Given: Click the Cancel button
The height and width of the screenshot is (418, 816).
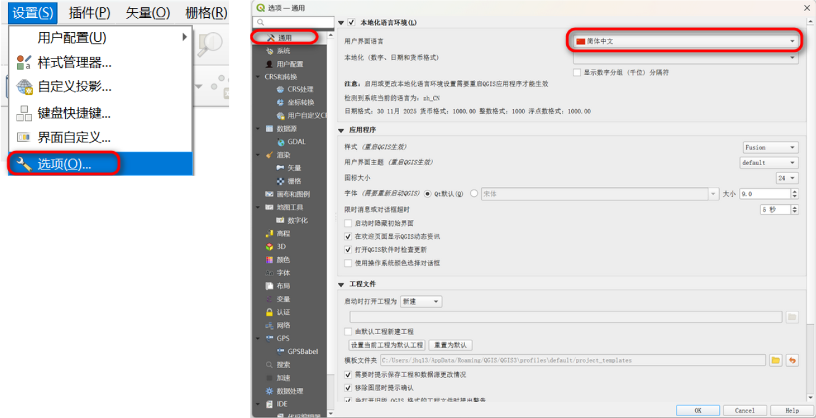Looking at the screenshot, I should (x=744, y=411).
